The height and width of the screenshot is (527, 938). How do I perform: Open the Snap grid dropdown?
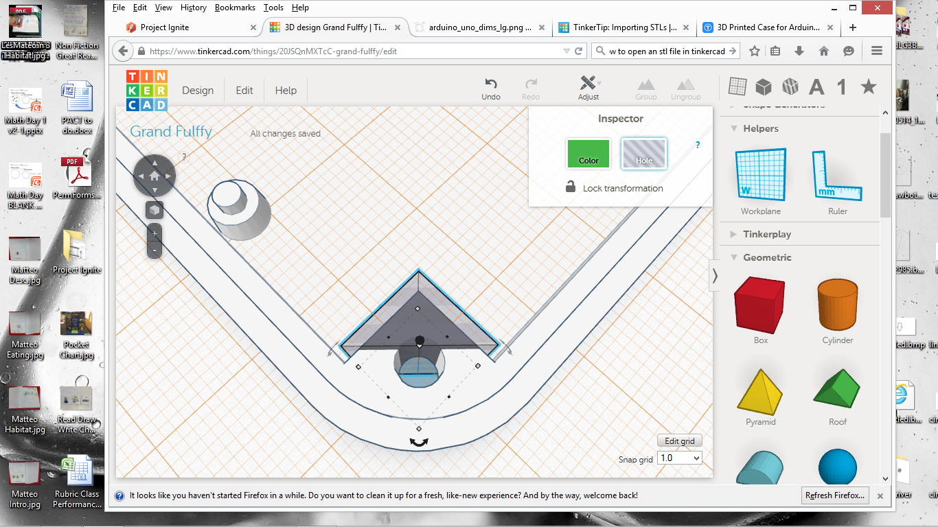coord(679,458)
